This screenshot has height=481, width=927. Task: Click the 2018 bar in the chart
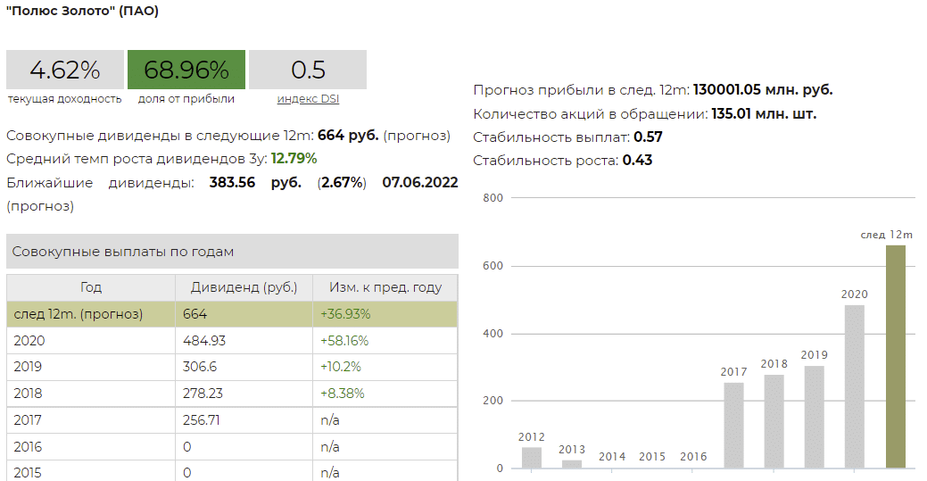coord(774,422)
